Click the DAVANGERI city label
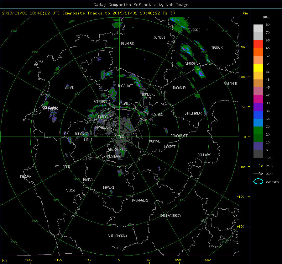This screenshot has width=282, height=264. [140, 200]
